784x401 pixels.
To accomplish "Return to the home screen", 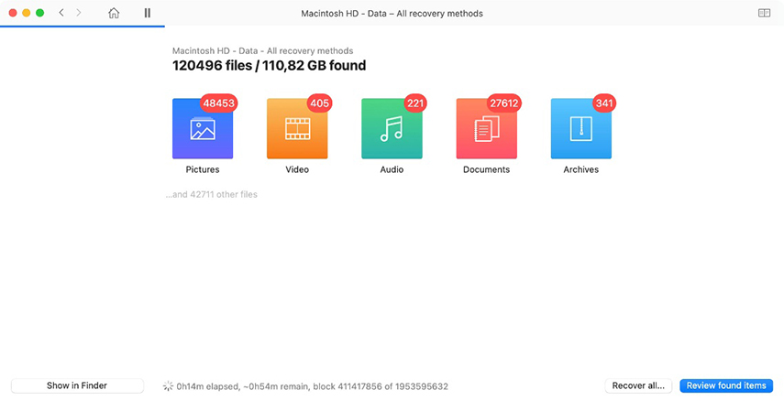I will tap(114, 14).
